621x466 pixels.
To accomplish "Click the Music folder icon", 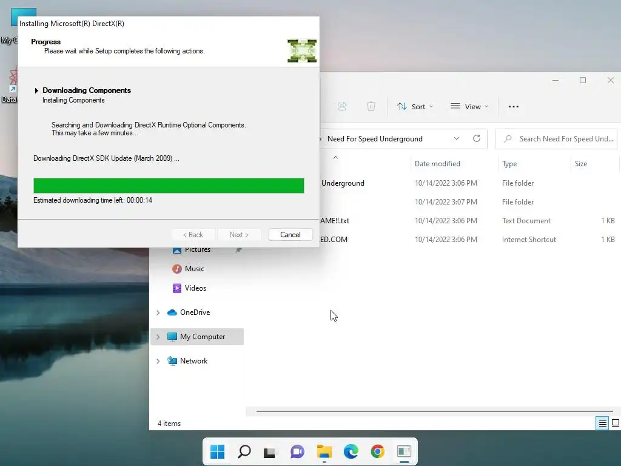I will (176, 269).
